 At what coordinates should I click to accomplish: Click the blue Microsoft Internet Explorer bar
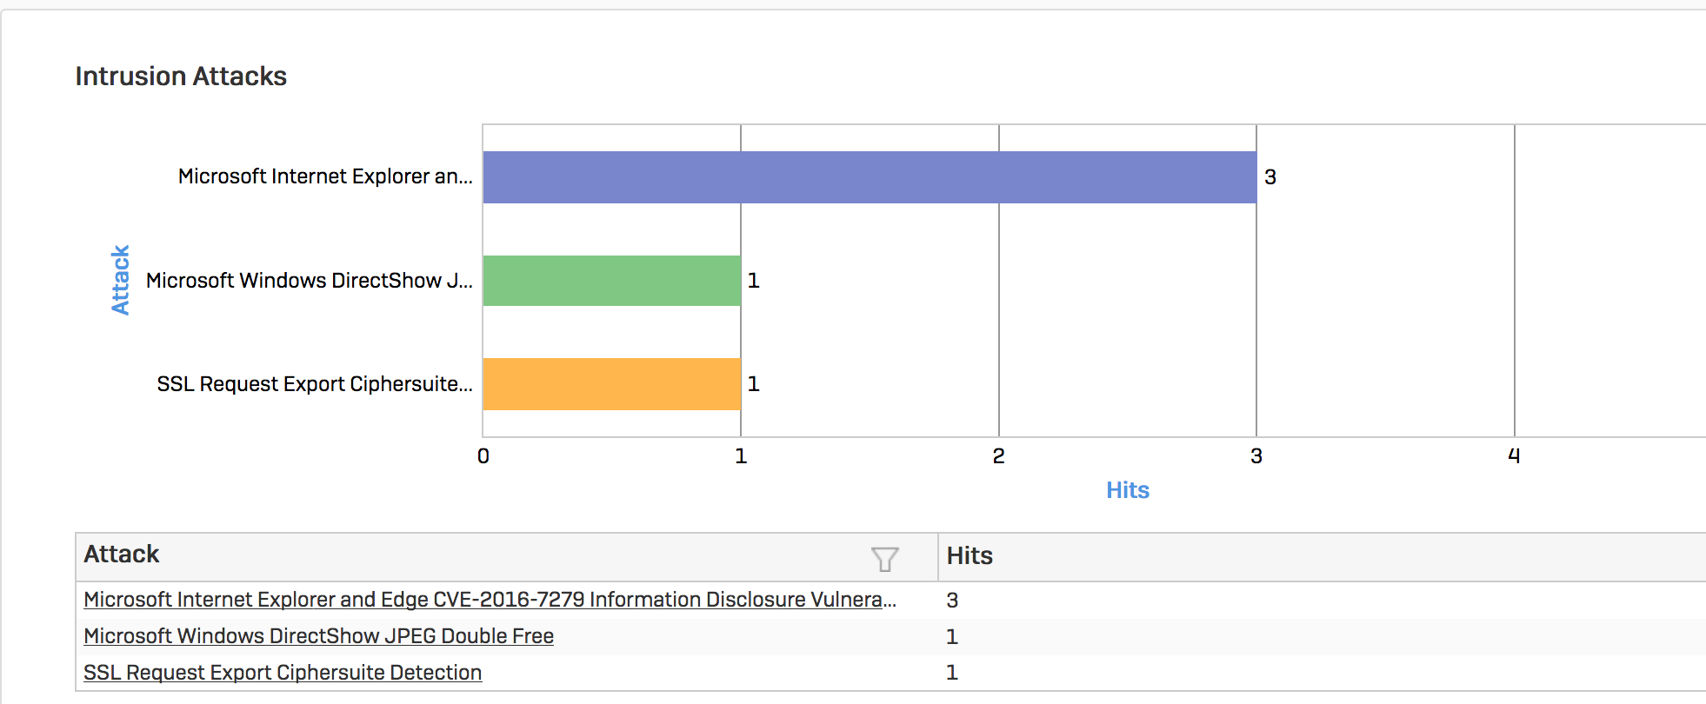[870, 177]
